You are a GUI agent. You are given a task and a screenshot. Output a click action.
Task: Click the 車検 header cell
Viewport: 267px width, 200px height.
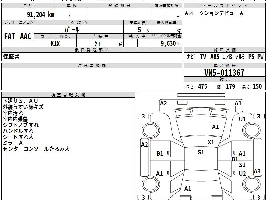coord(72,5)
